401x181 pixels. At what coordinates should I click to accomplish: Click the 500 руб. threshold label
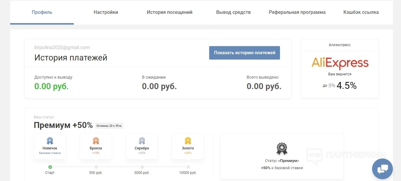click(96, 173)
